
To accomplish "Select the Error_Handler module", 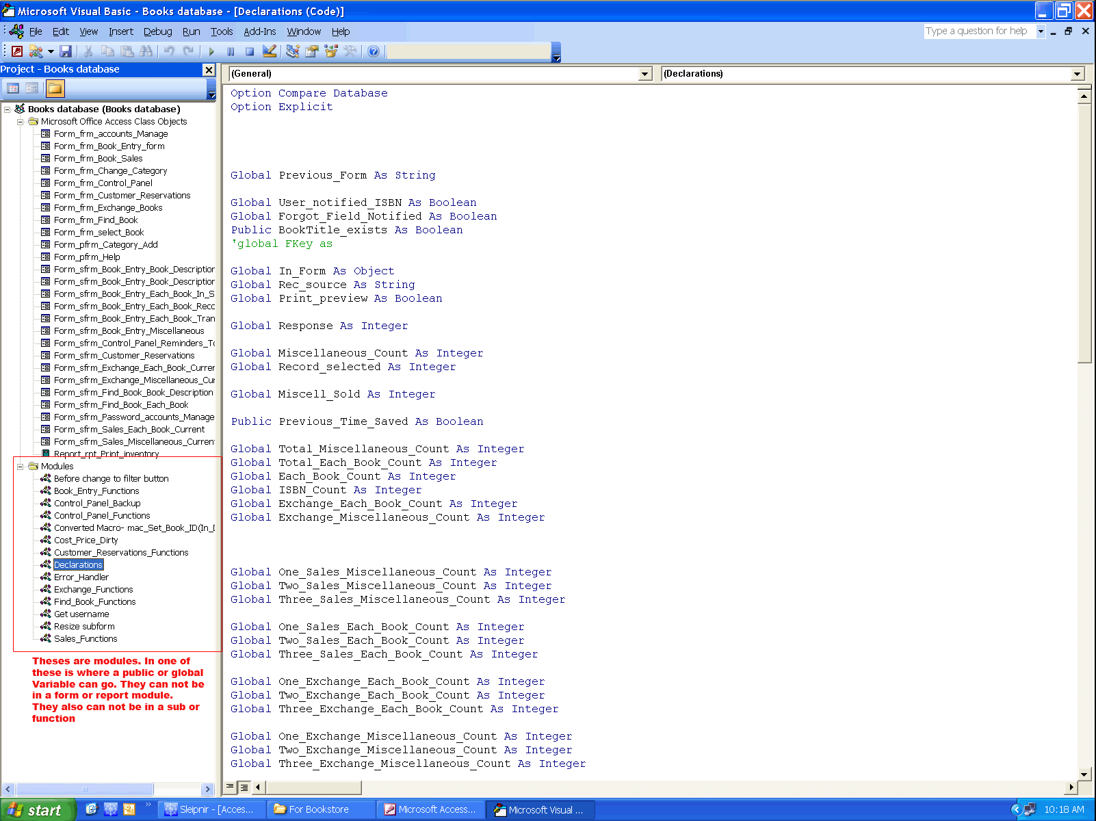I will click(81, 577).
